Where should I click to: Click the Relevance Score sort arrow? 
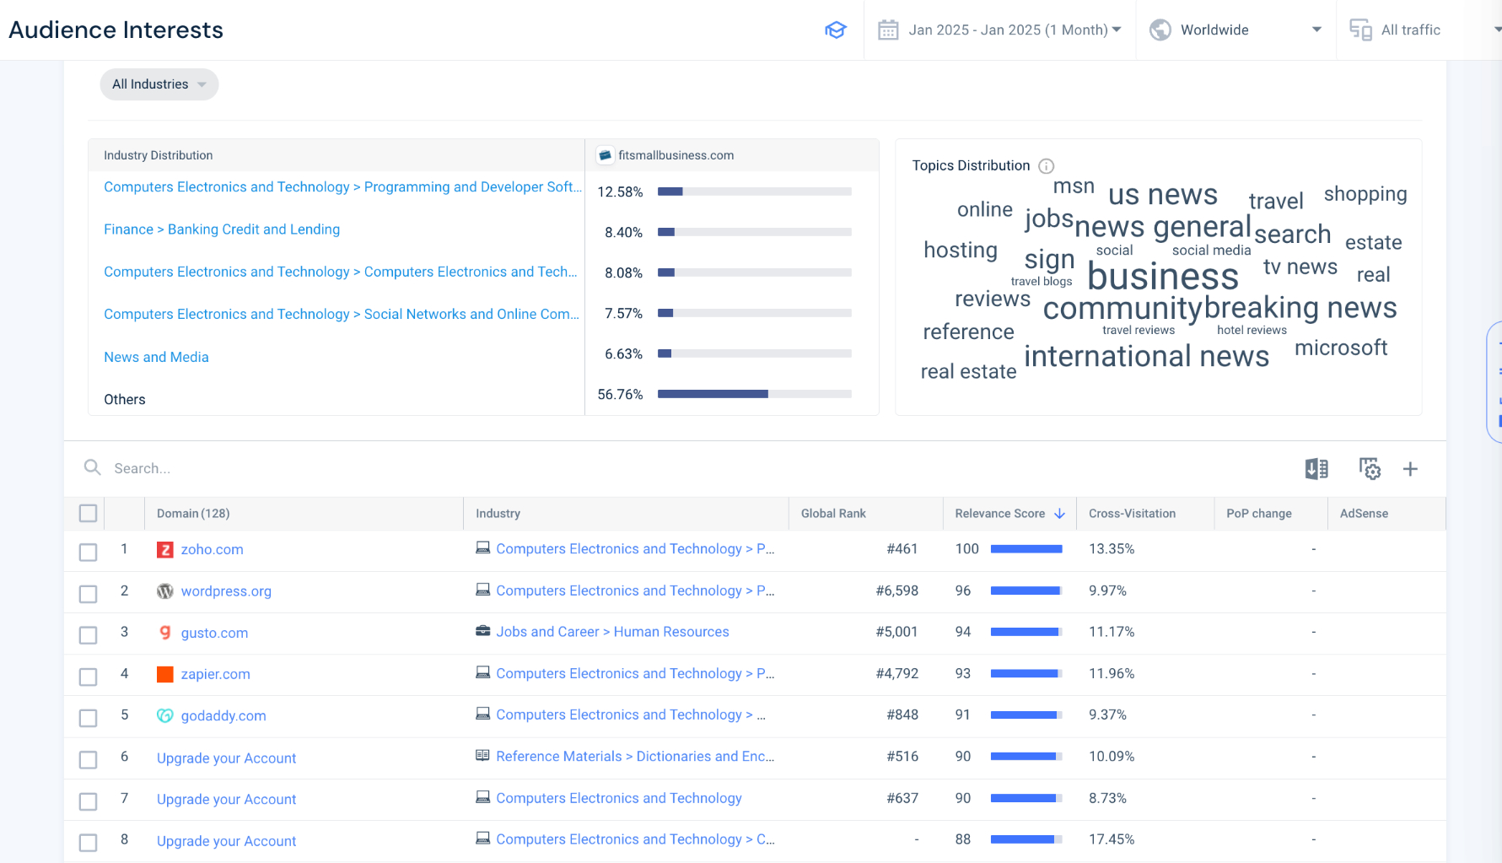[x=1060, y=514]
